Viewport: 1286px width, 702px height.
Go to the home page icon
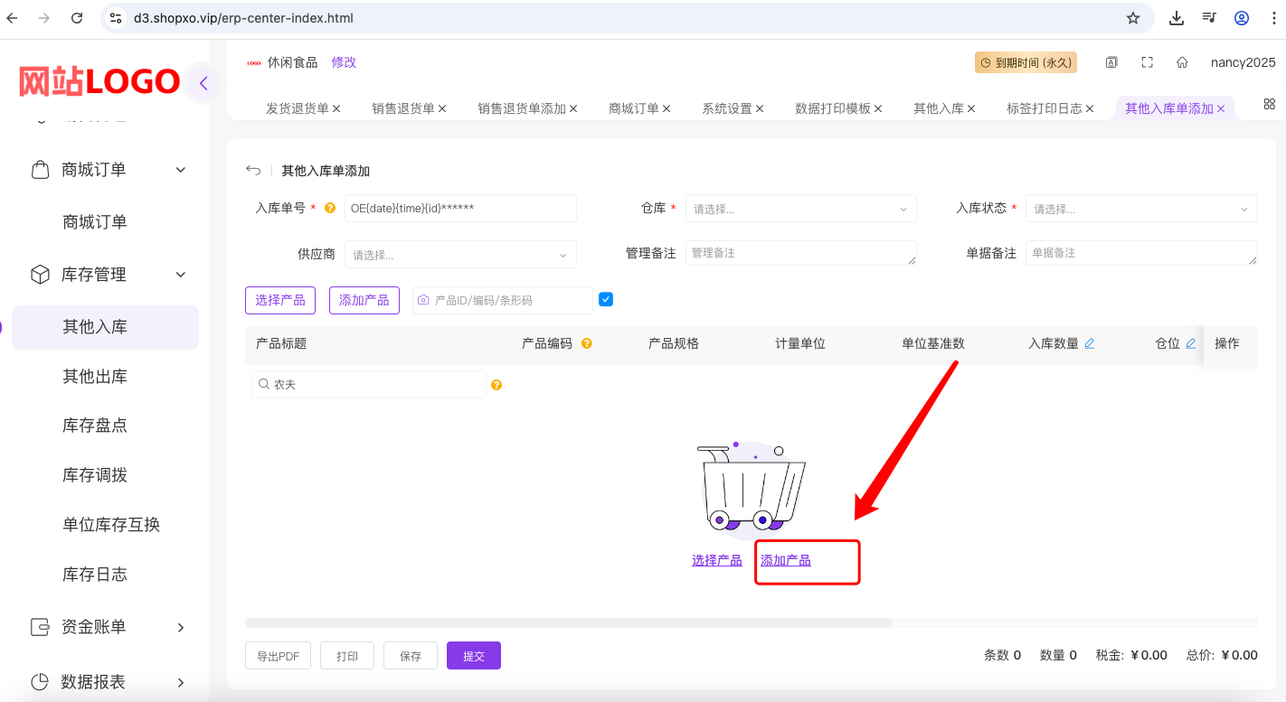1182,62
